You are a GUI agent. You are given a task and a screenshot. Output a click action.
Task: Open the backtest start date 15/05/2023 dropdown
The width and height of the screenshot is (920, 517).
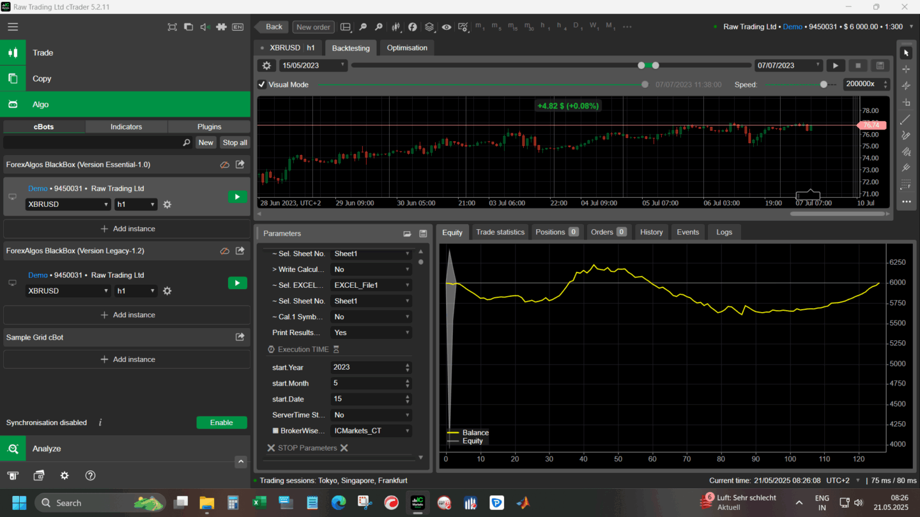pos(313,65)
